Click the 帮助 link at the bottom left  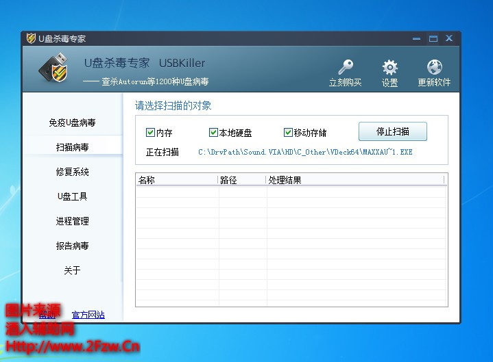(x=47, y=315)
